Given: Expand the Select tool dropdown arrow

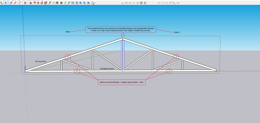Looking at the screenshot, I should [8, 3].
